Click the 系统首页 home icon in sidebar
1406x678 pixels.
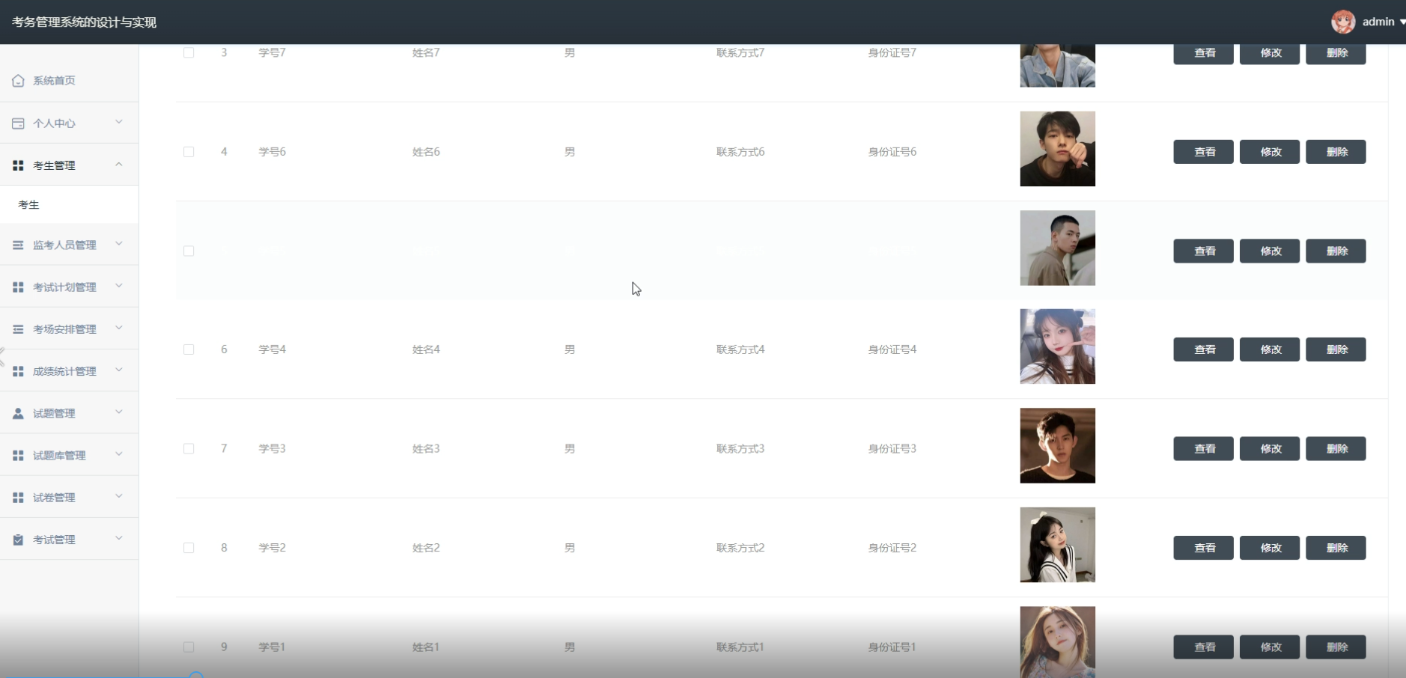(17, 80)
